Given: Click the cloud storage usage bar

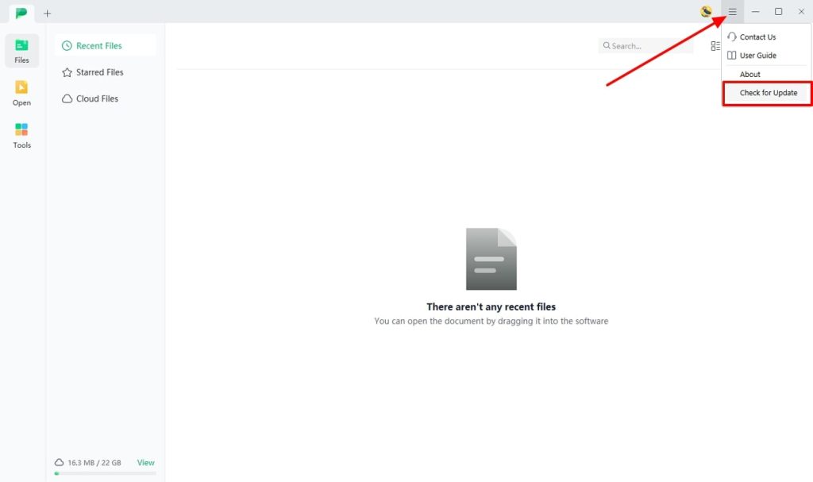Looking at the screenshot, I should 106,473.
